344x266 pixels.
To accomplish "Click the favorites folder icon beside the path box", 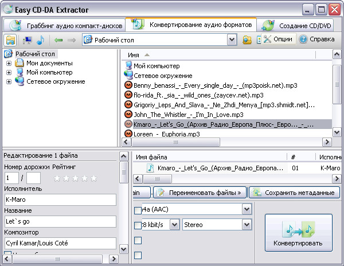I will pos(247,40).
